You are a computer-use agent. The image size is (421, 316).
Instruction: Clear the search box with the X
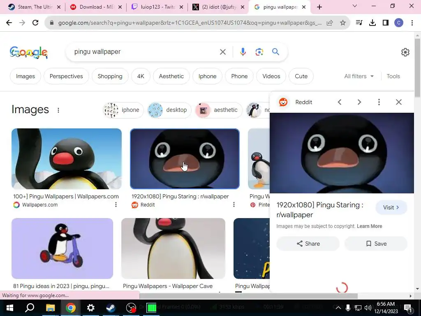[x=222, y=52]
